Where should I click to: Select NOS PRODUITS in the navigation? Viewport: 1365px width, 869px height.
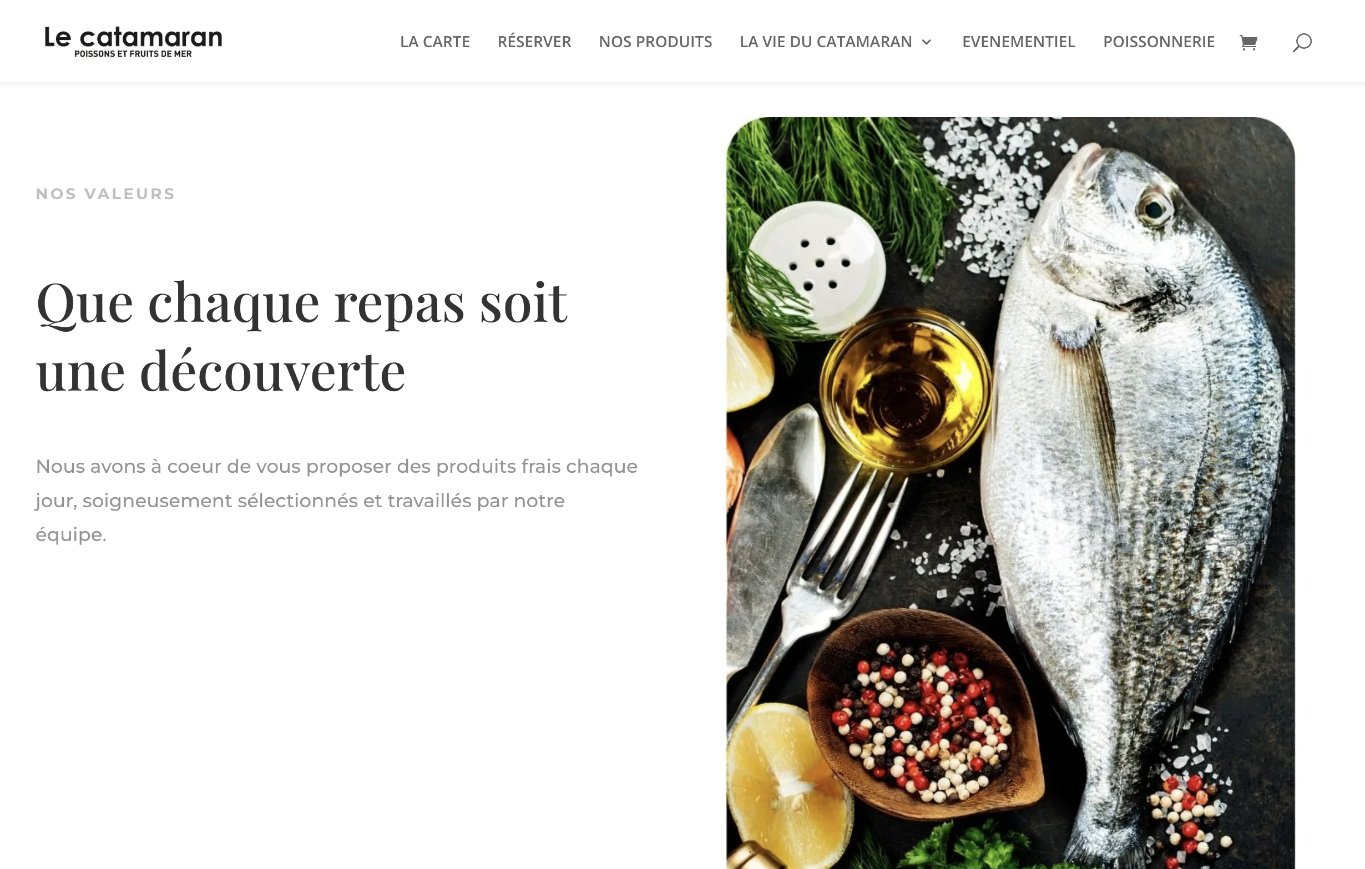[655, 42]
